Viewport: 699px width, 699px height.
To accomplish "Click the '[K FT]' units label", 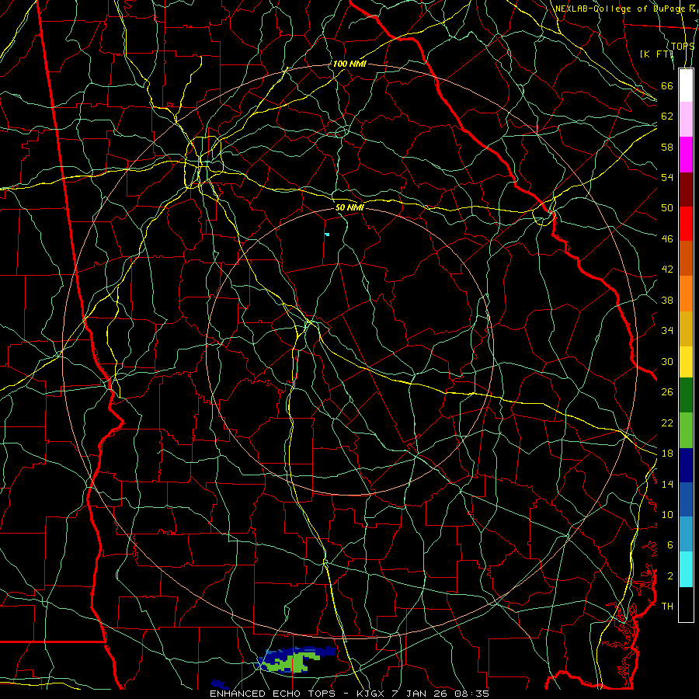I will (656, 54).
